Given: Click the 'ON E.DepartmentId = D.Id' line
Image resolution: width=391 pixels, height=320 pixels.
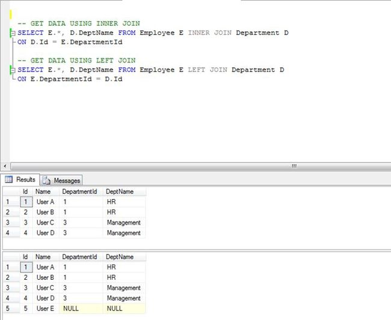Looking at the screenshot, I should (x=70, y=79).
